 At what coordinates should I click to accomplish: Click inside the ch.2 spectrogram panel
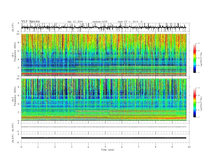104,100
